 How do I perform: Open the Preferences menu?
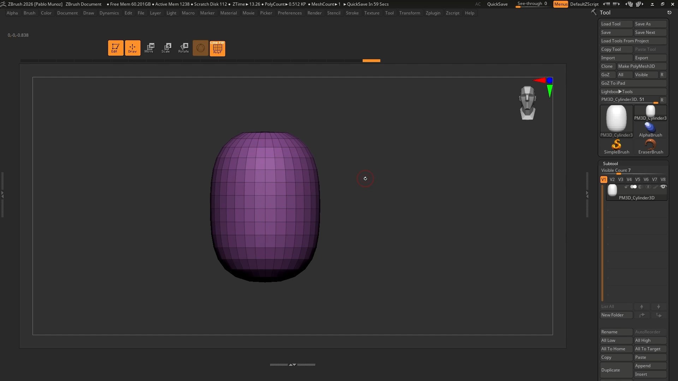290,13
